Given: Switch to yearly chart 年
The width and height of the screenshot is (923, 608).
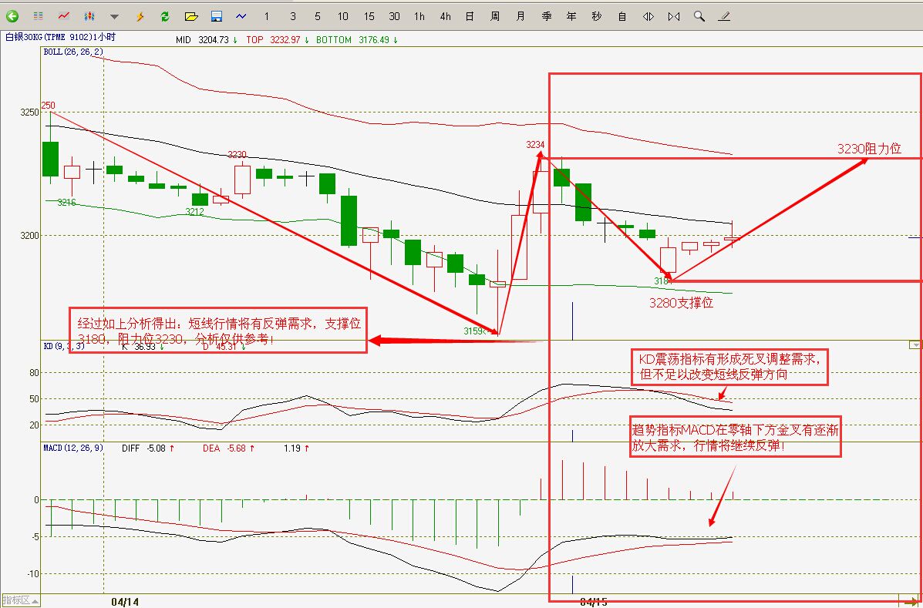Looking at the screenshot, I should point(571,16).
